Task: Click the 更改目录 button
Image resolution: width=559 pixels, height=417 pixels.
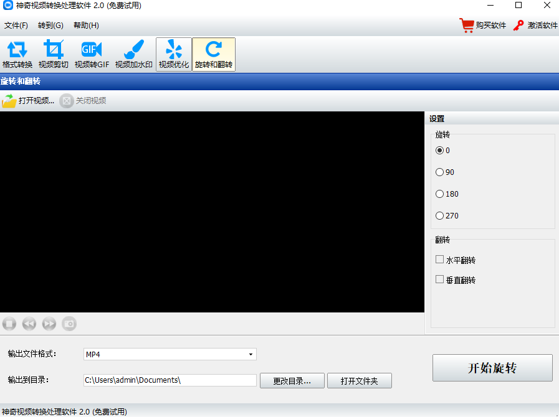Action: click(292, 381)
